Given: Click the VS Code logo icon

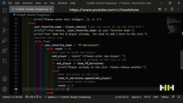Looking at the screenshot, I should (3, 3).
